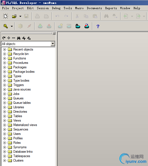This screenshot has height=166, width=148.
Task: Open the Tools menu
Action: pos(68,8)
